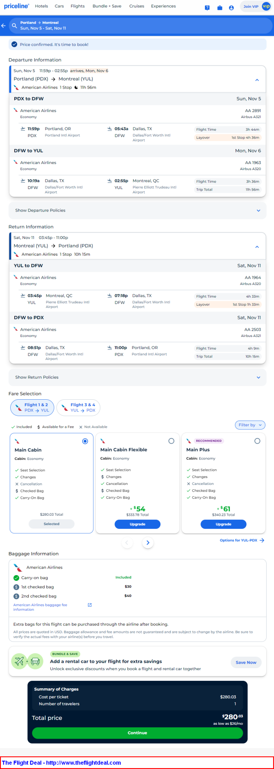This screenshot has height=769, width=274.
Task: Click the as low as $26/mo text
Action: coord(228,724)
